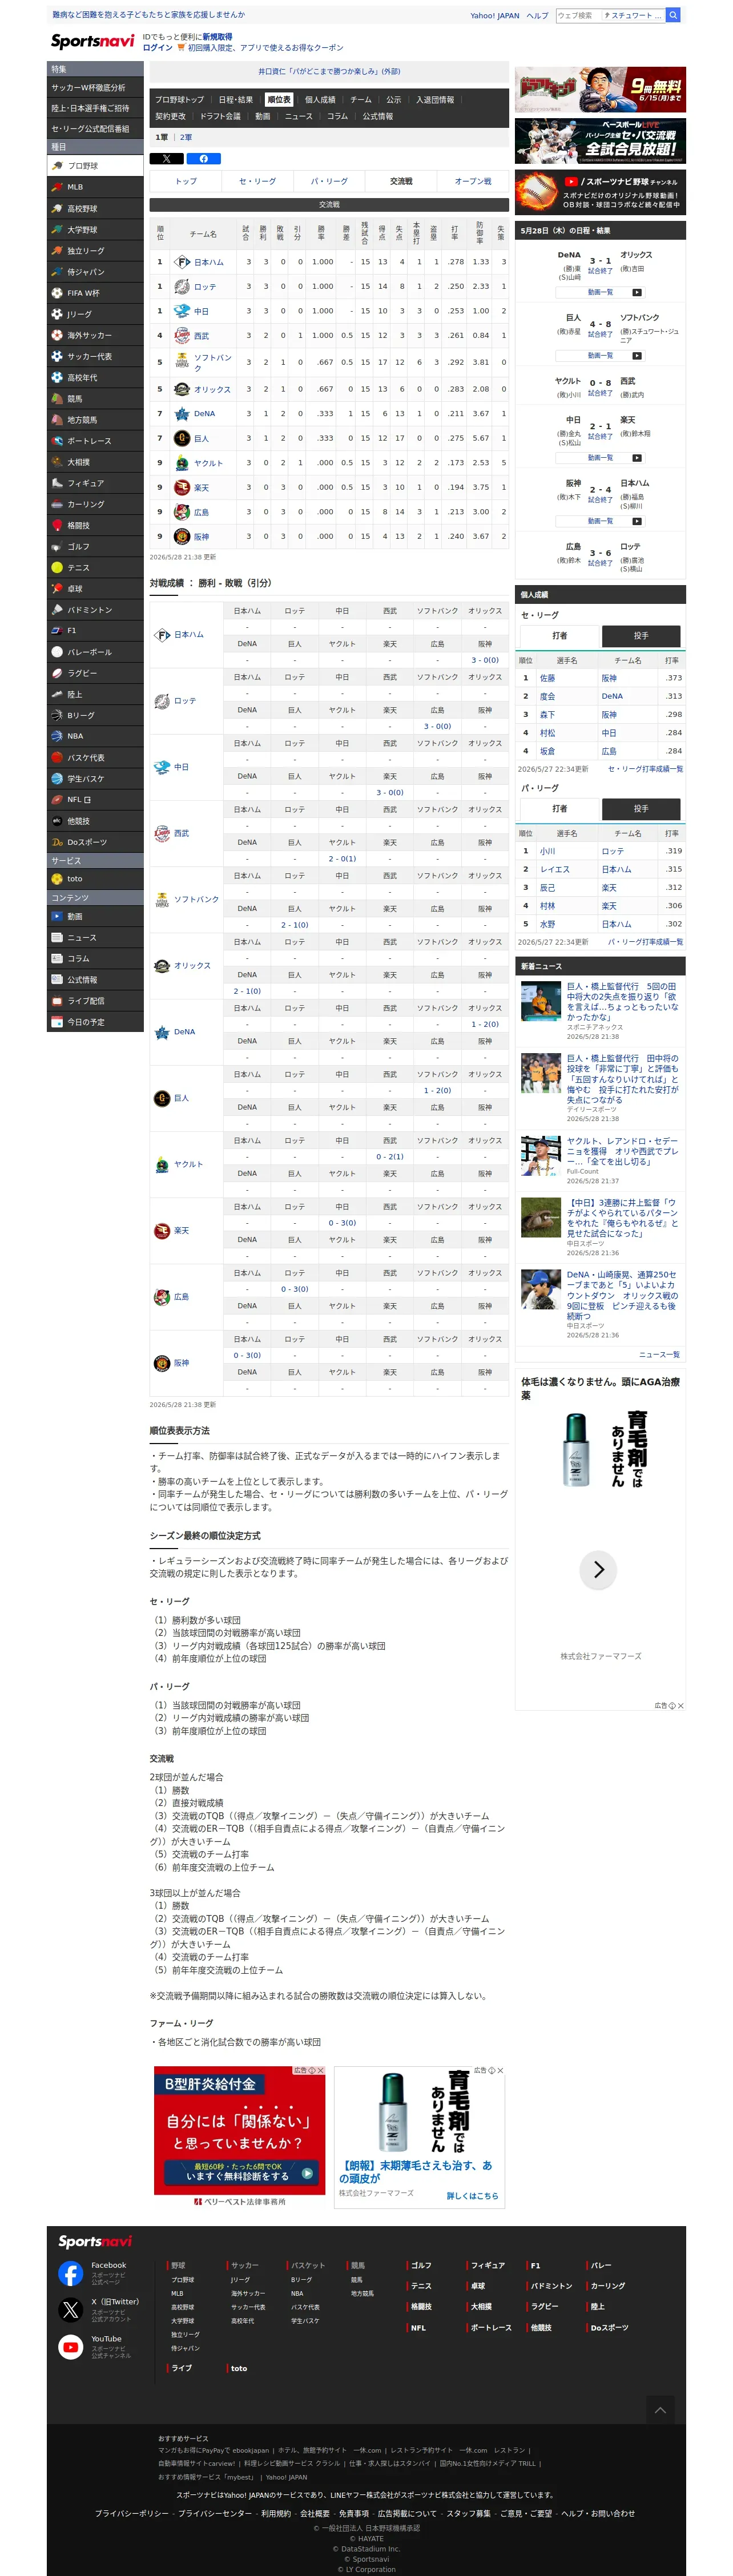Open 個人成績 in the baseball nav bar
This screenshot has height=2576, width=733.
(x=320, y=100)
